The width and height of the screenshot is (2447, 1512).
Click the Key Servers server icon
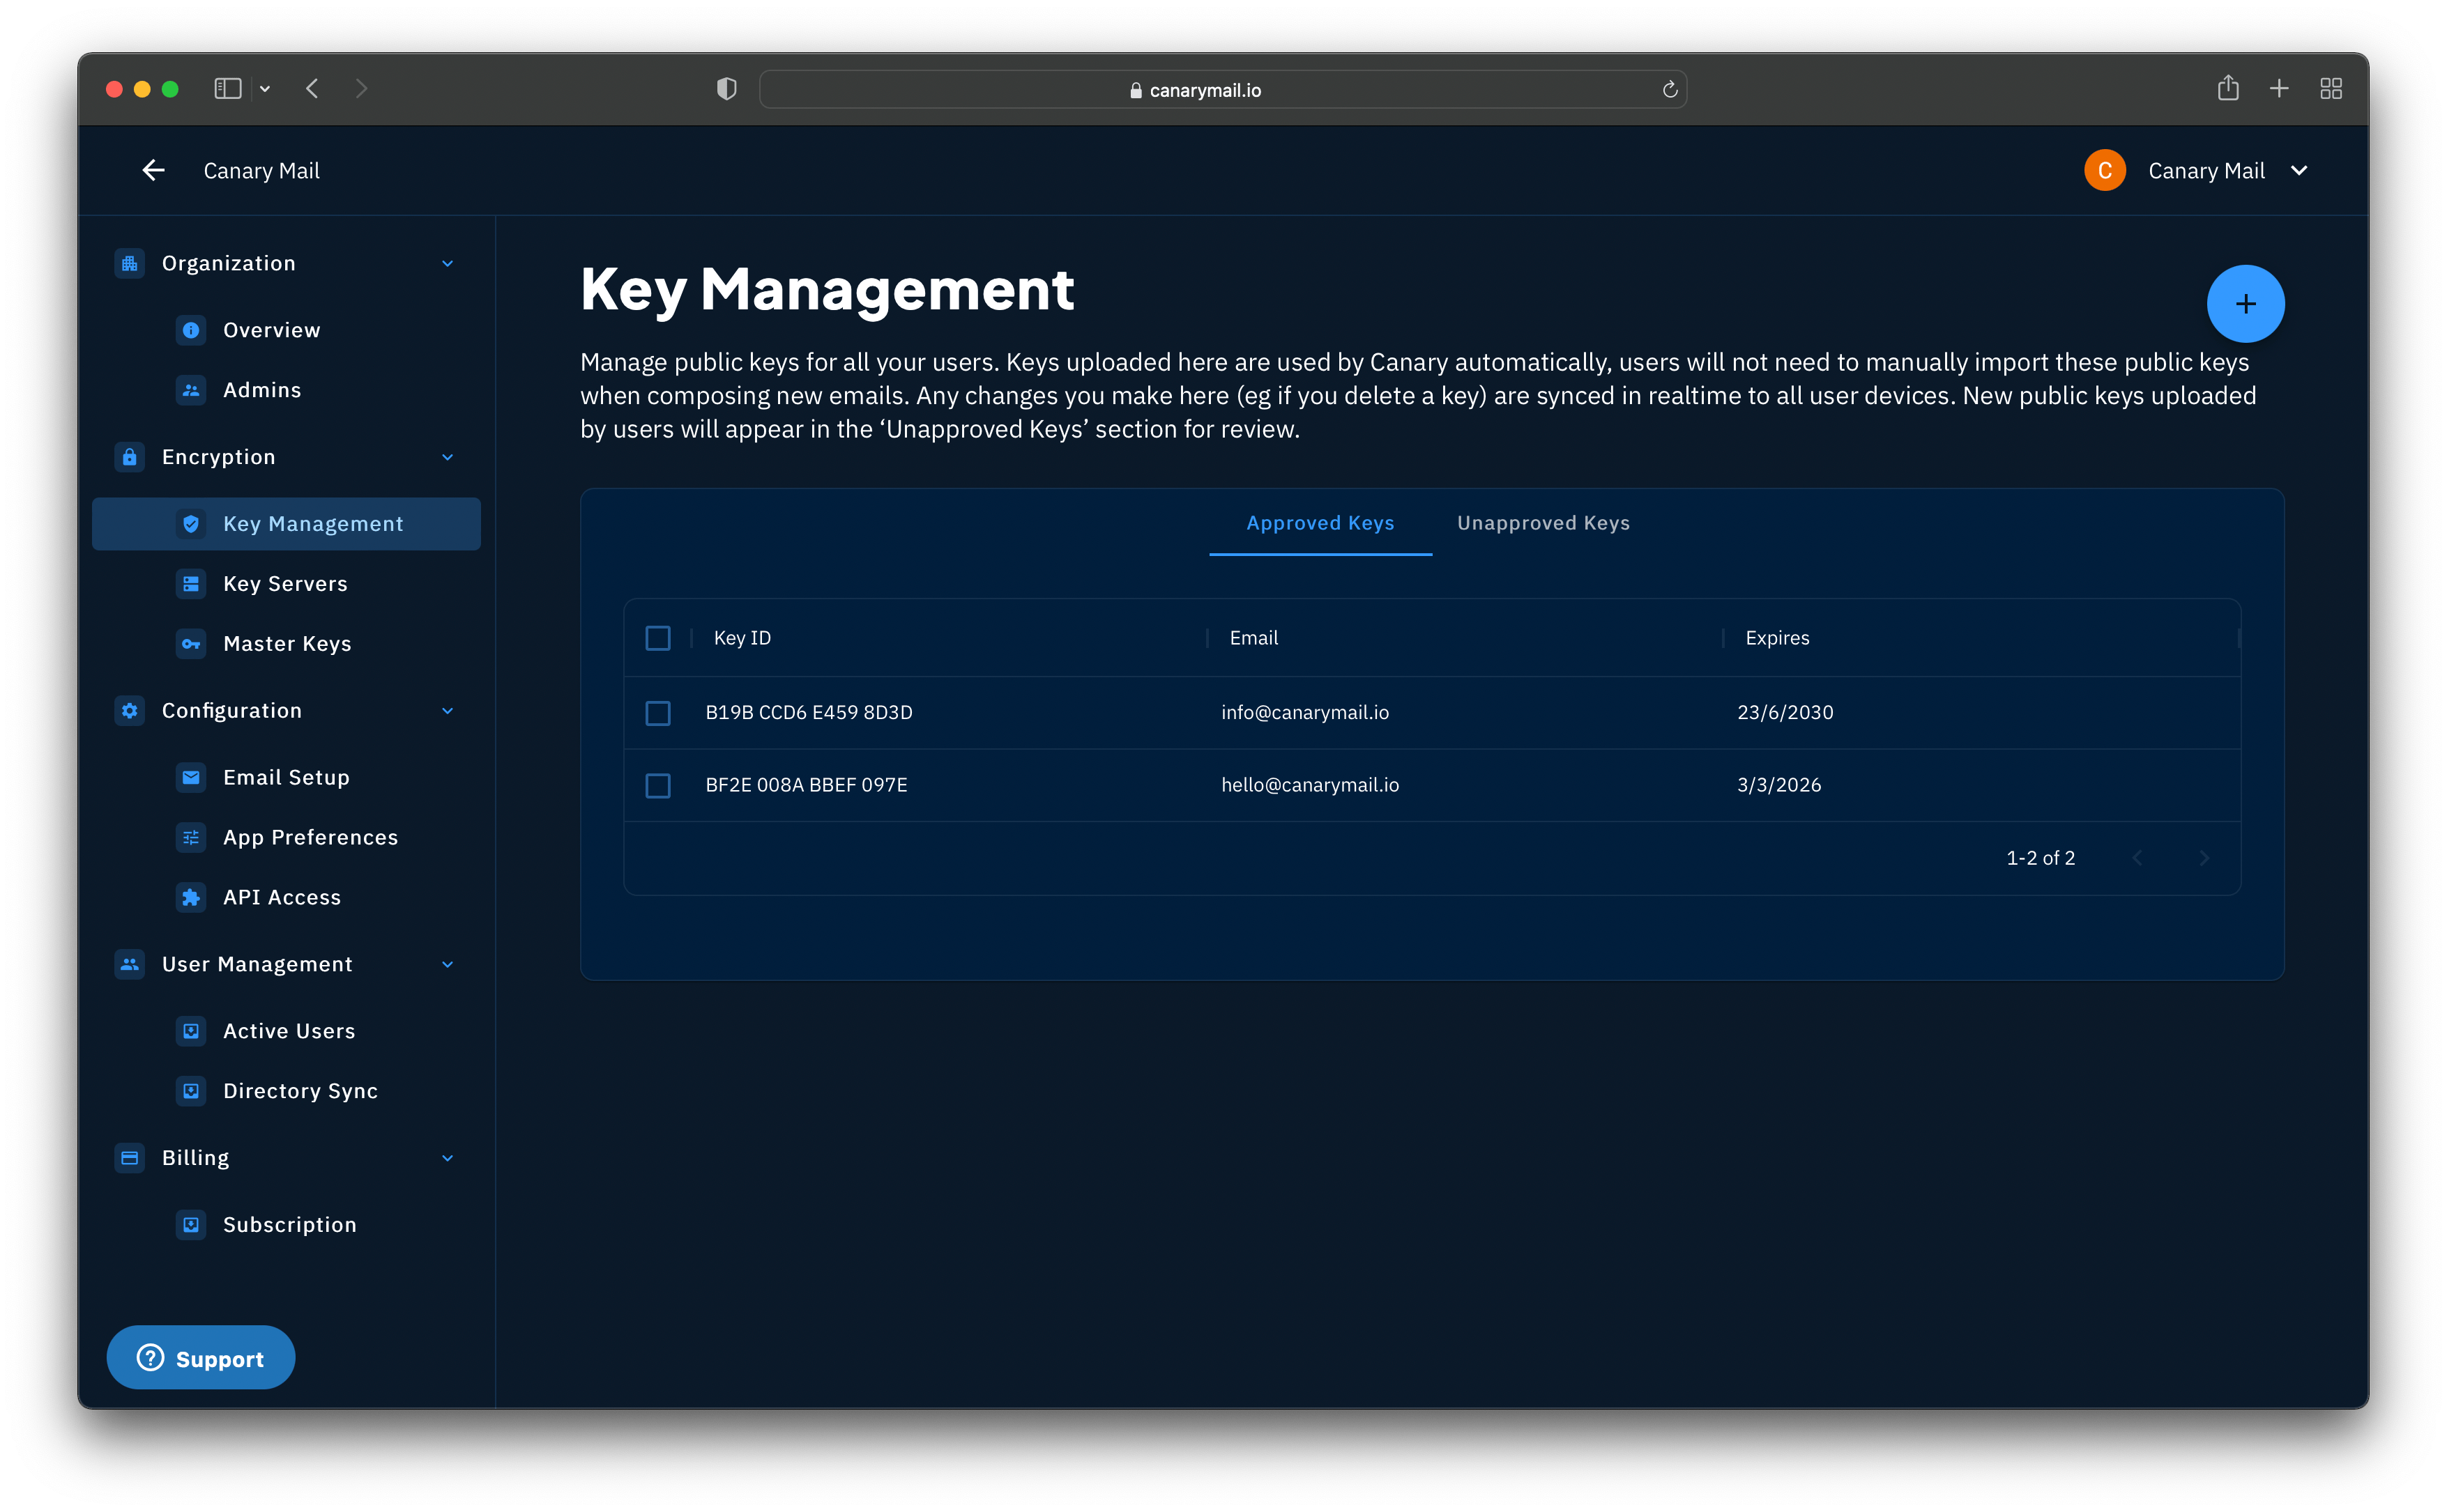point(191,584)
